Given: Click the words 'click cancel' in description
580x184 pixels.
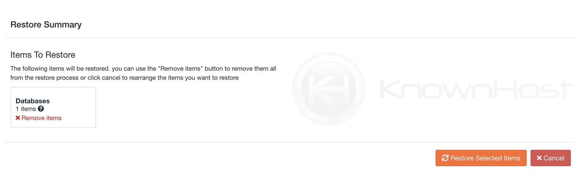Looking at the screenshot, I should click(105, 78).
